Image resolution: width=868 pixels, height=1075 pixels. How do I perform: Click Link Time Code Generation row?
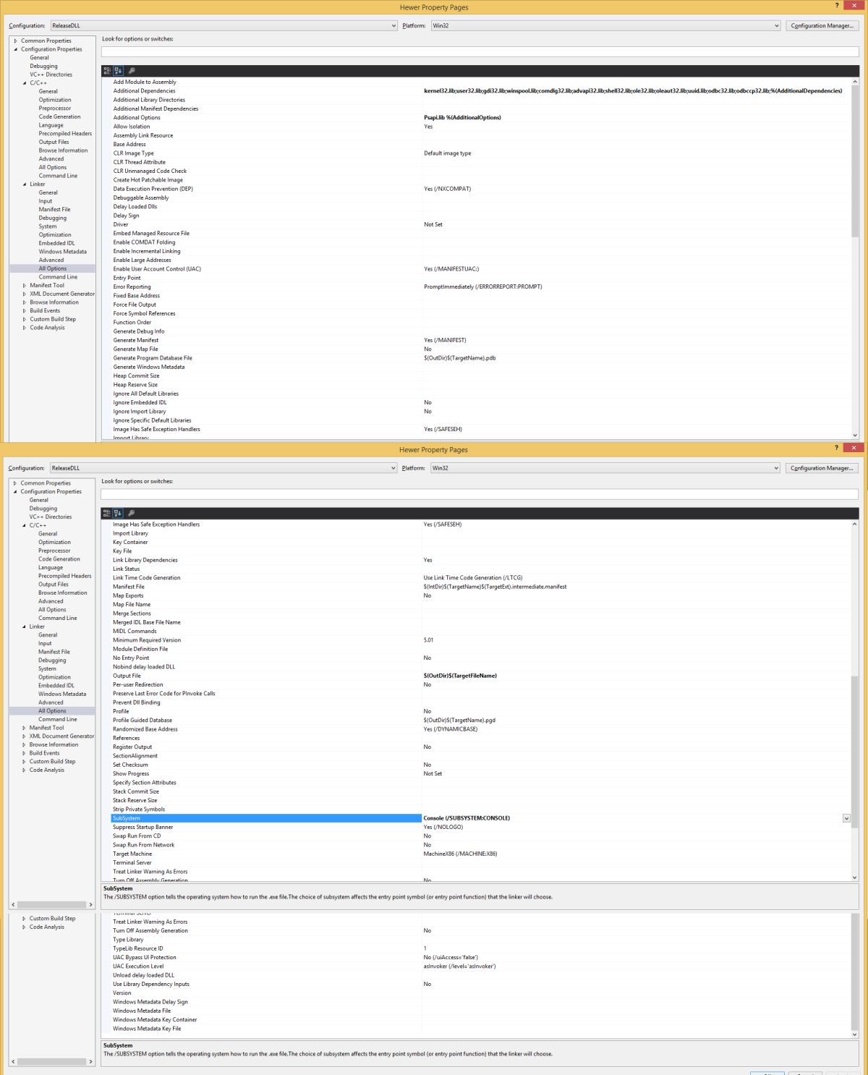(x=480, y=578)
